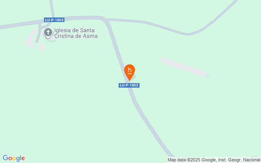Open the Iglesia de Santa Cristina de Asma label
The image size is (261, 163).
click(76, 33)
